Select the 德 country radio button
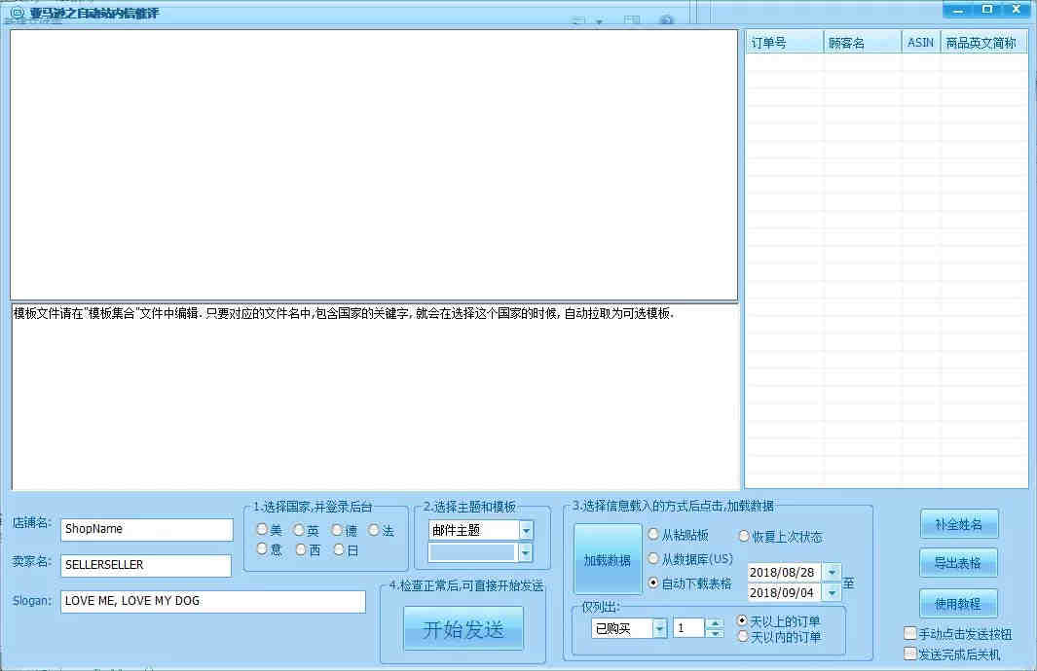The image size is (1037, 671). [x=337, y=530]
